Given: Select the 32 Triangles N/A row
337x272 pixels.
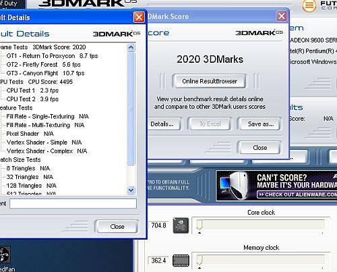Looking at the screenshot, I should click(x=30, y=177).
